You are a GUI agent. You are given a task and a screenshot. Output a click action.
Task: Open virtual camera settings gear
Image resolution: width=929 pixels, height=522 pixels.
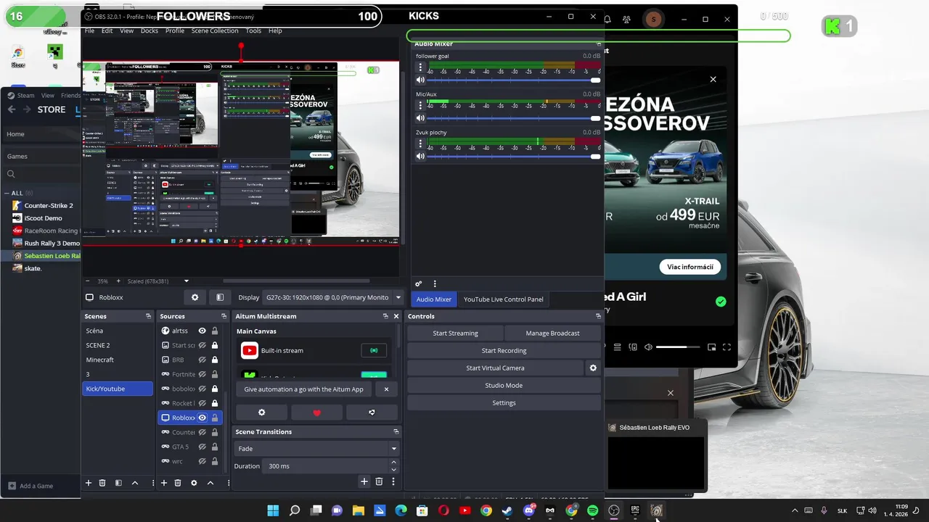point(593,368)
